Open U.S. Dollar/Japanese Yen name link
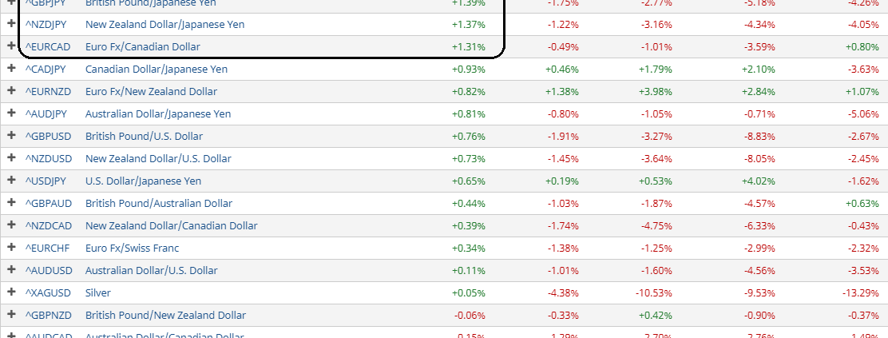The width and height of the screenshot is (888, 338). (x=143, y=181)
